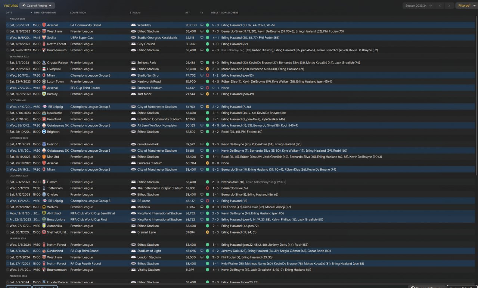
Task: Open the 8 - 1 result against Man Utd
Action: click(215, 157)
